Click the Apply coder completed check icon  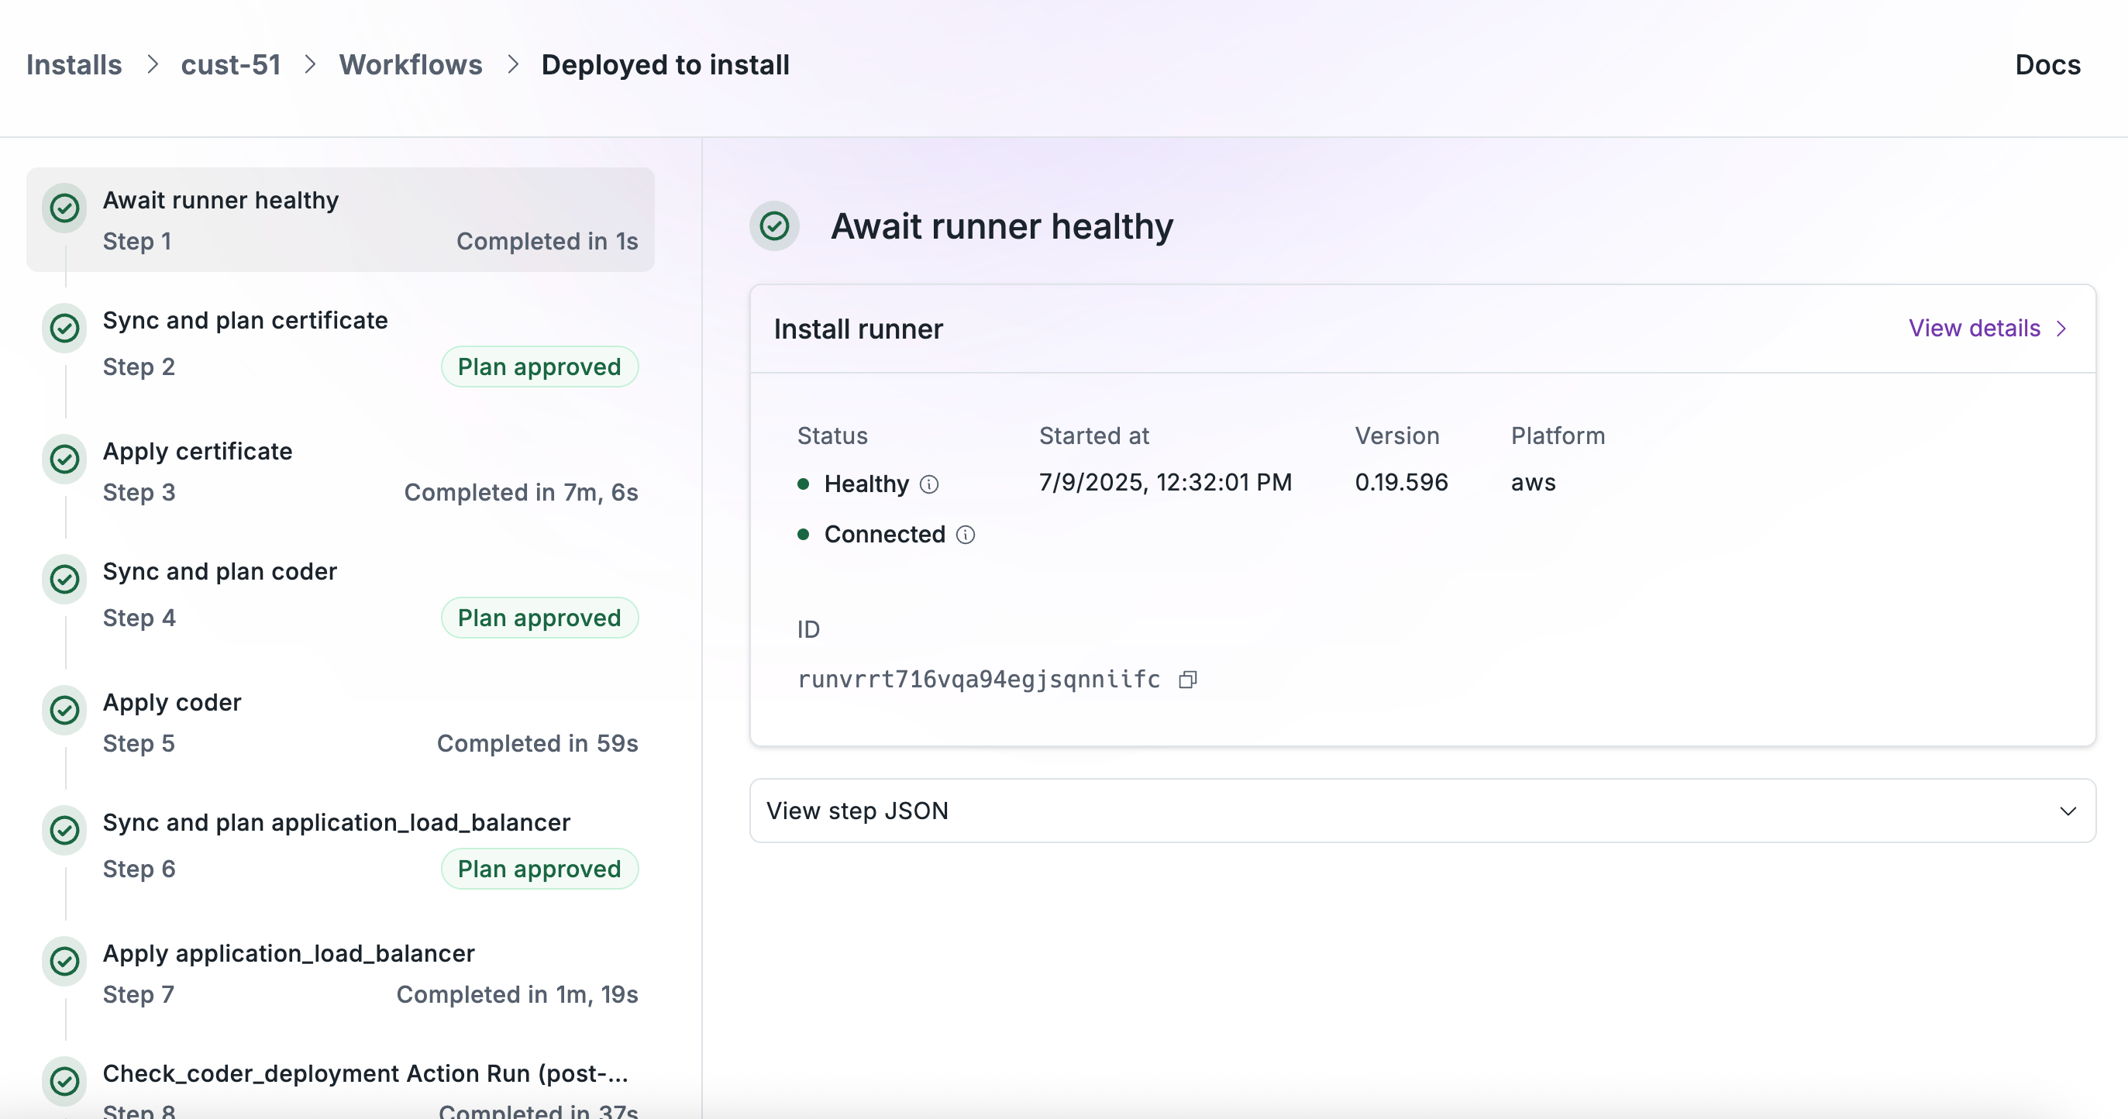pos(64,709)
